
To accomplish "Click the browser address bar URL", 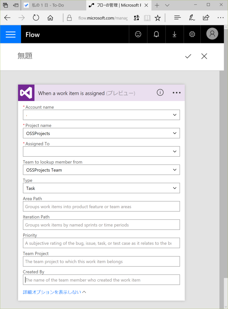I will coord(103,18).
